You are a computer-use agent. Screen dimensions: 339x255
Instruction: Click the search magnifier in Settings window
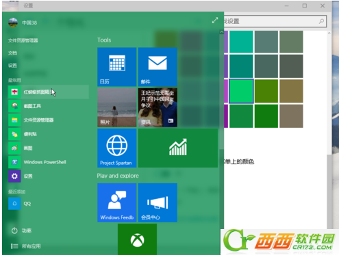(x=321, y=21)
